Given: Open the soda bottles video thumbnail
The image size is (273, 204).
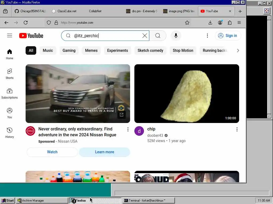Looking at the screenshot, I should pos(78,177).
